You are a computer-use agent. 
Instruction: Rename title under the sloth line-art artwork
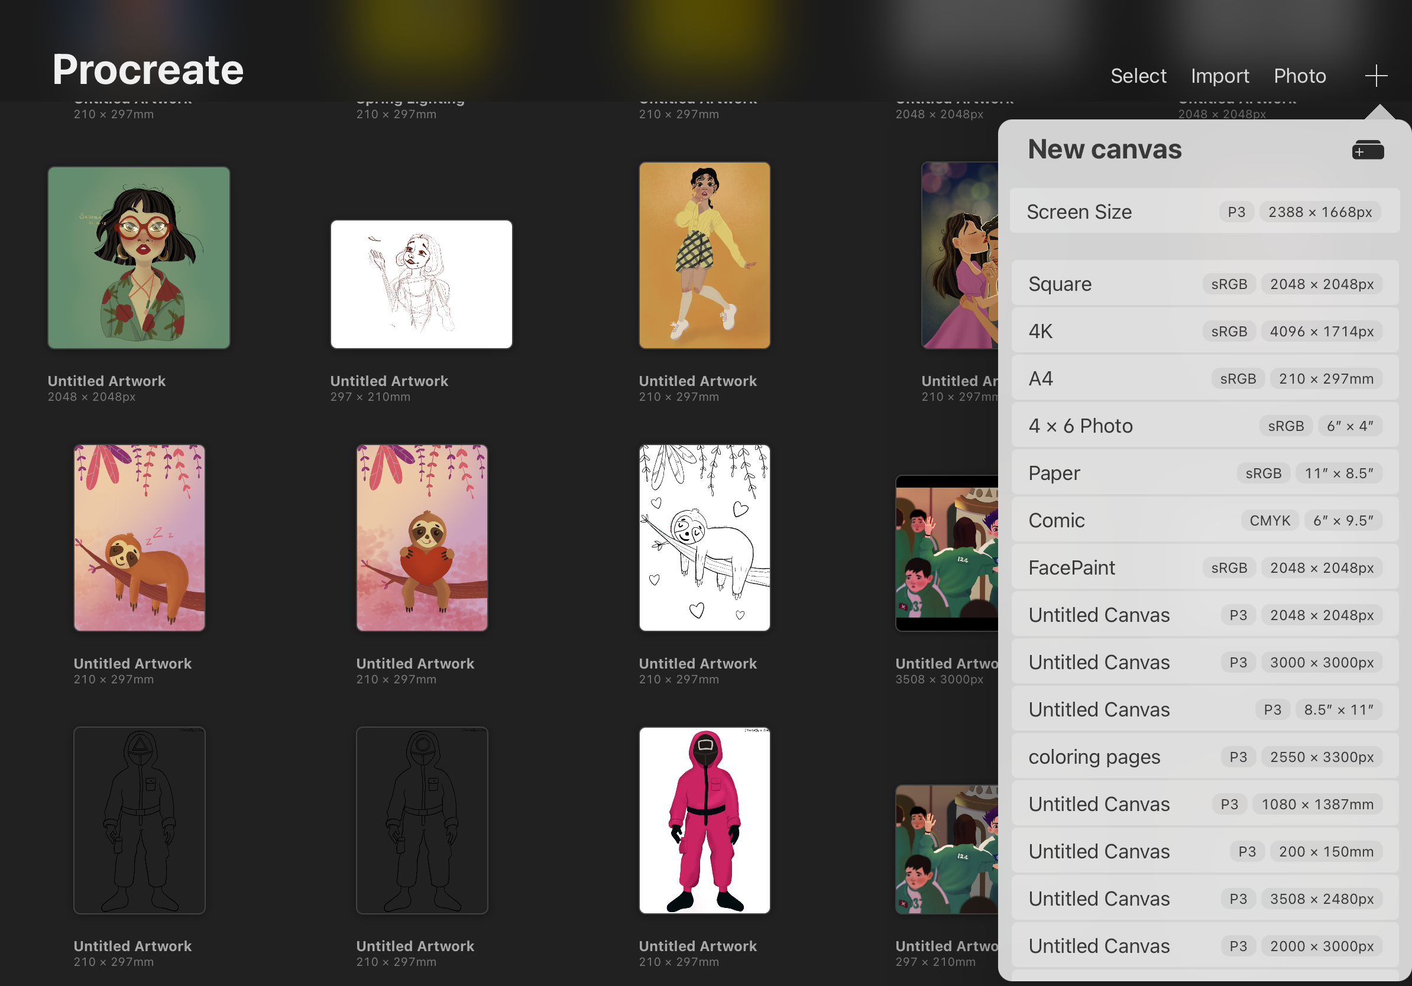(x=698, y=664)
